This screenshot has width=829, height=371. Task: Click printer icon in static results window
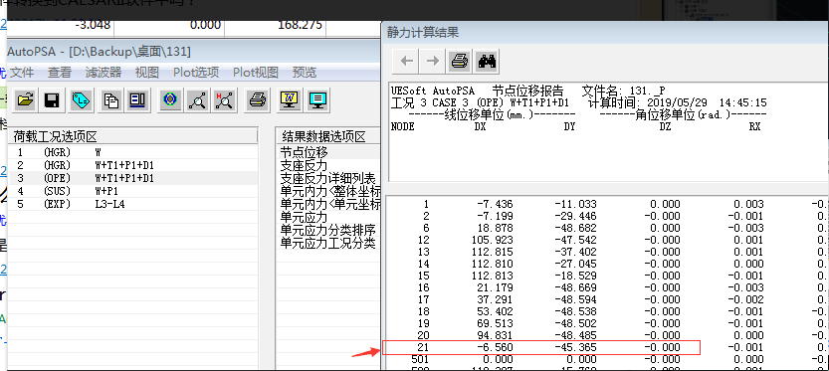pyautogui.click(x=459, y=62)
